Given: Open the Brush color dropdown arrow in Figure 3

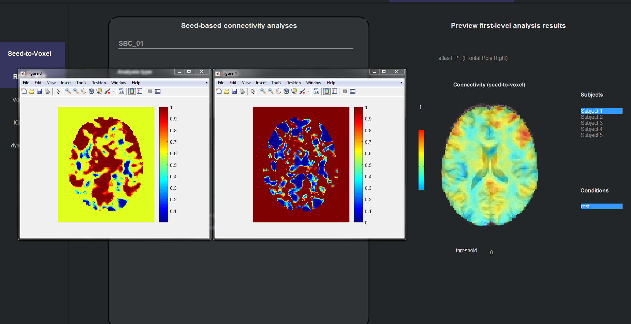Looking at the screenshot, I should click(113, 91).
